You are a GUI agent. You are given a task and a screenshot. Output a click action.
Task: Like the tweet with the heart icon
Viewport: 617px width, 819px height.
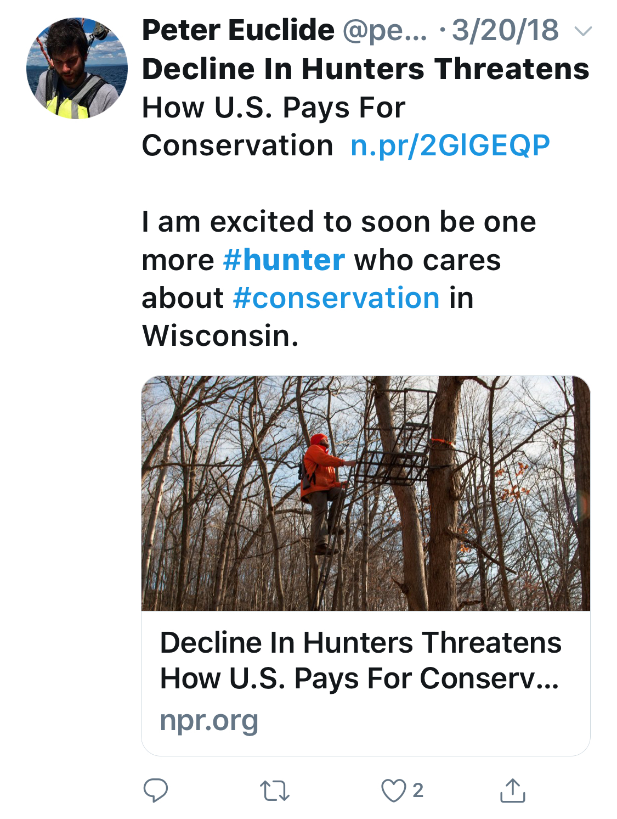(x=393, y=790)
